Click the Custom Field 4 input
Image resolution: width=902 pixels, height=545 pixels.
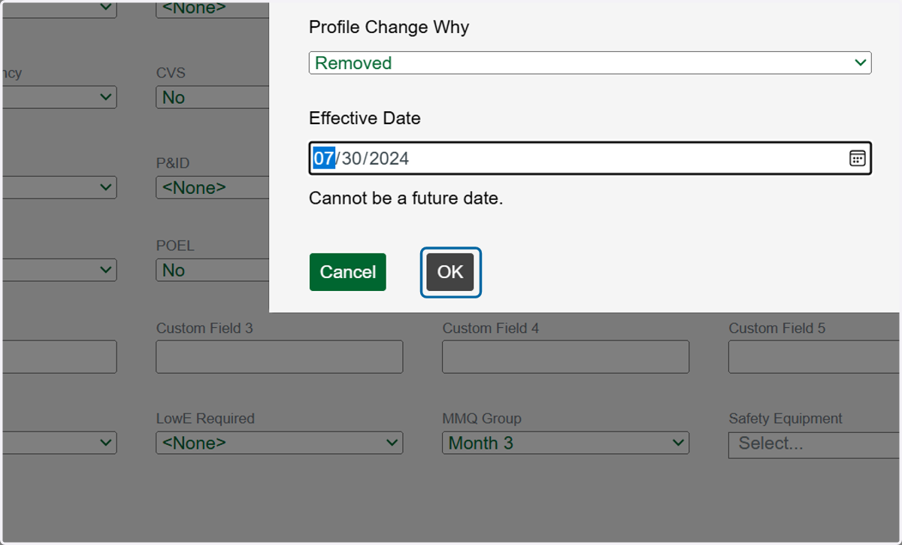click(565, 357)
